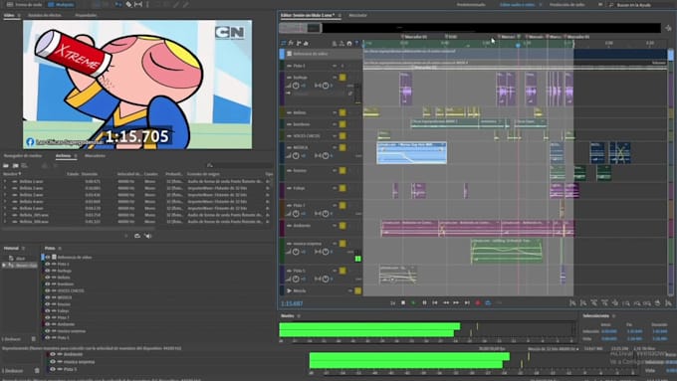Toggle yellow button on VOCES CHICOS track
The height and width of the screenshot is (381, 677).
pos(342,136)
